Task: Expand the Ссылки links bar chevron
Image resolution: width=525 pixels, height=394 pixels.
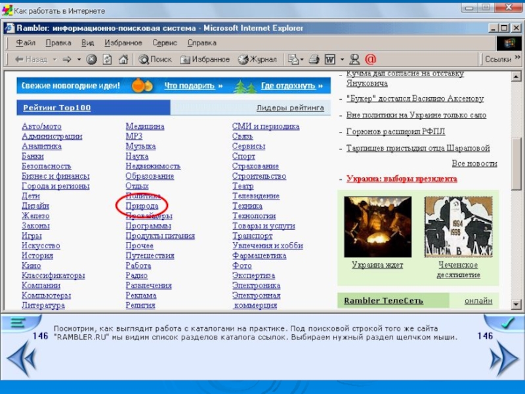Action: click(x=516, y=59)
